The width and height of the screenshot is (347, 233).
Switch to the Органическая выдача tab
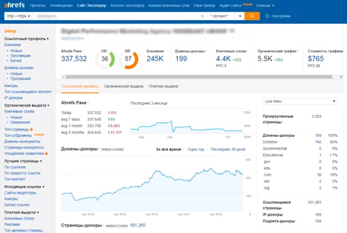pyautogui.click(x=124, y=87)
